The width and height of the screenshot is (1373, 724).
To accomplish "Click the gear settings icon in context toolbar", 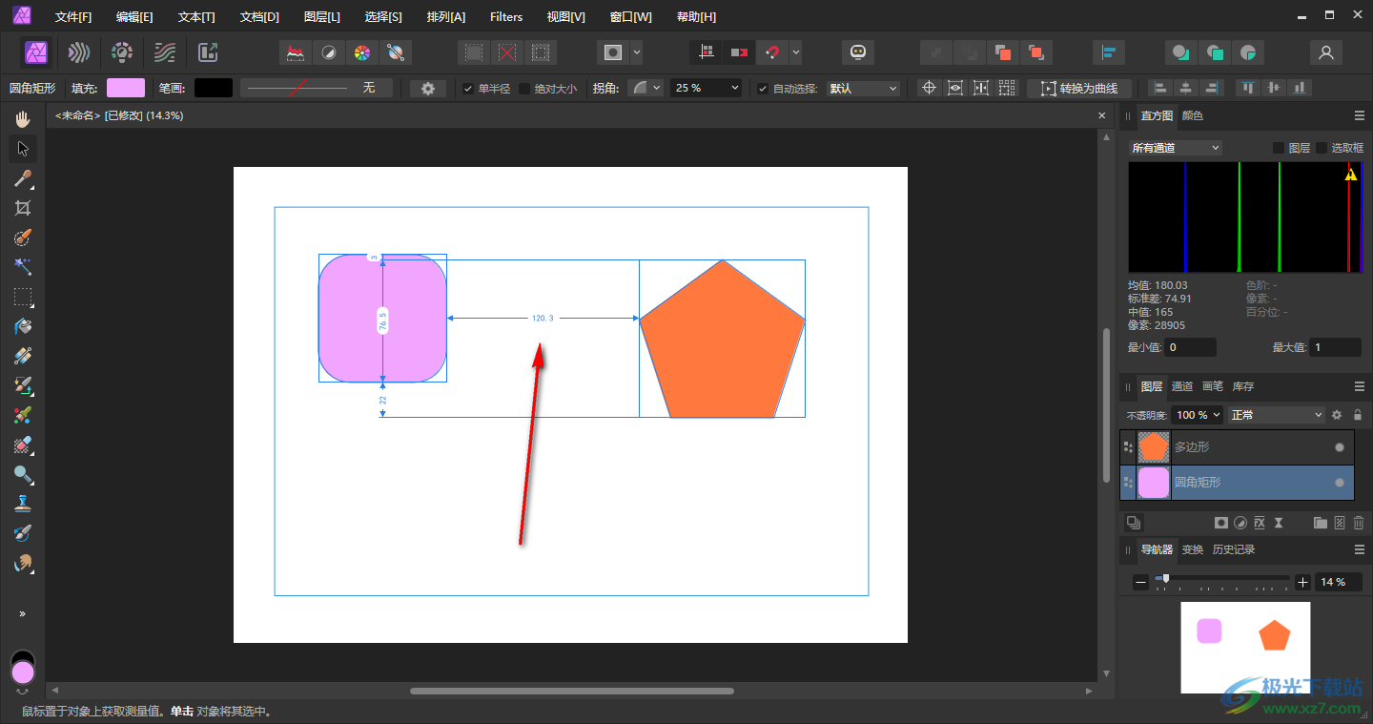I will point(428,89).
